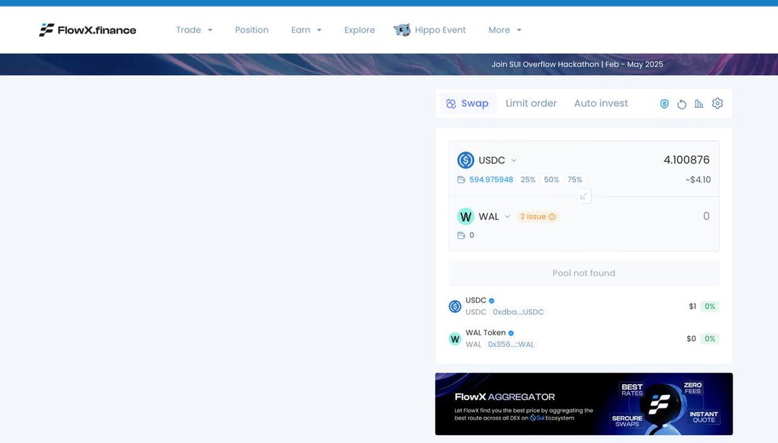The height and width of the screenshot is (443, 778).
Task: Click the USDC verified checkmark badge
Action: 492,301
